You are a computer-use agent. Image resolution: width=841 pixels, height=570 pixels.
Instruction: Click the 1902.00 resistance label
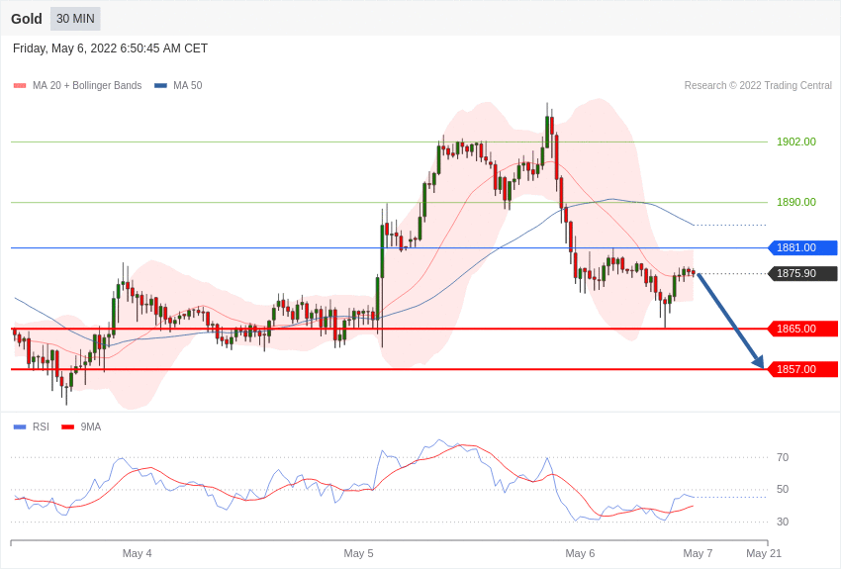(796, 142)
